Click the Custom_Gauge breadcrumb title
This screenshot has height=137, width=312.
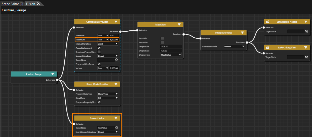pos(14,10)
